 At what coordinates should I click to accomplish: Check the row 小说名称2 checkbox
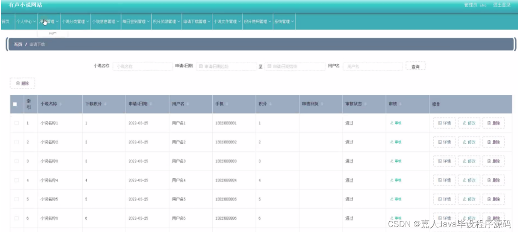click(x=16, y=142)
